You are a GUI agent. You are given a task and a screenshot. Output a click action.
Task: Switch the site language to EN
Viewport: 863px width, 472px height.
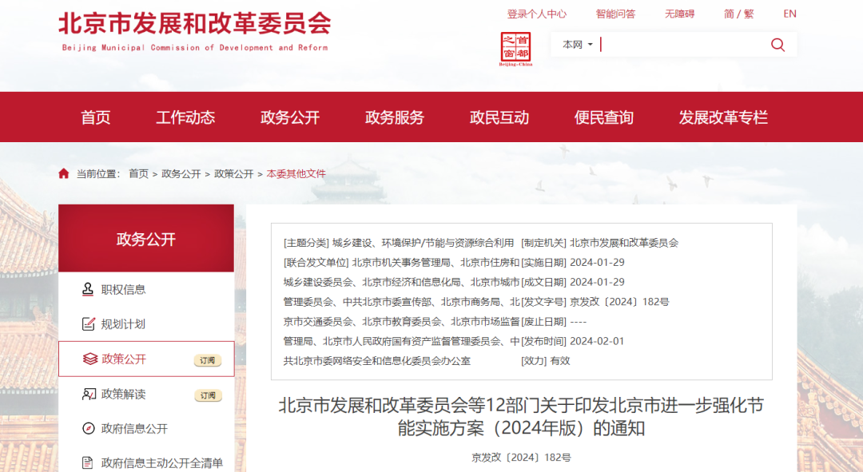(x=789, y=14)
